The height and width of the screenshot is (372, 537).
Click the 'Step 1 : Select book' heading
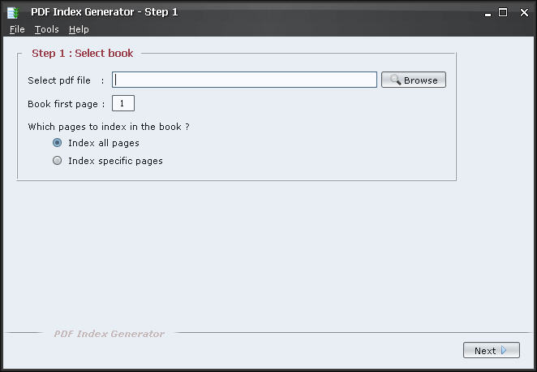[x=82, y=53]
